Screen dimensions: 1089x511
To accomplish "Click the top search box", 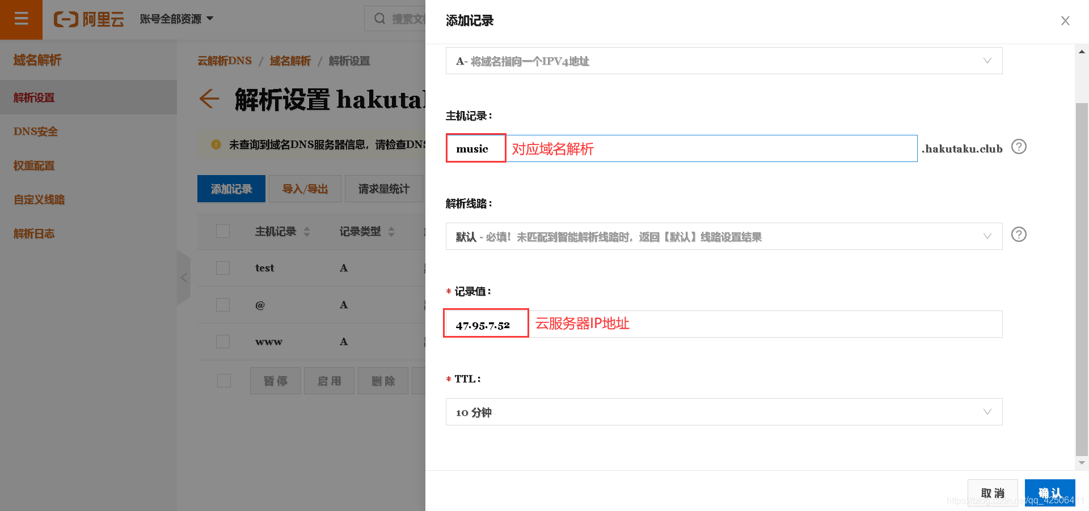I will [395, 19].
